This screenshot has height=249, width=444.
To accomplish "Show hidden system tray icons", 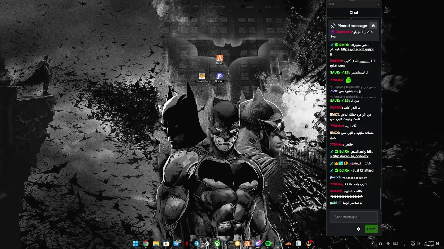I will click(373, 243).
